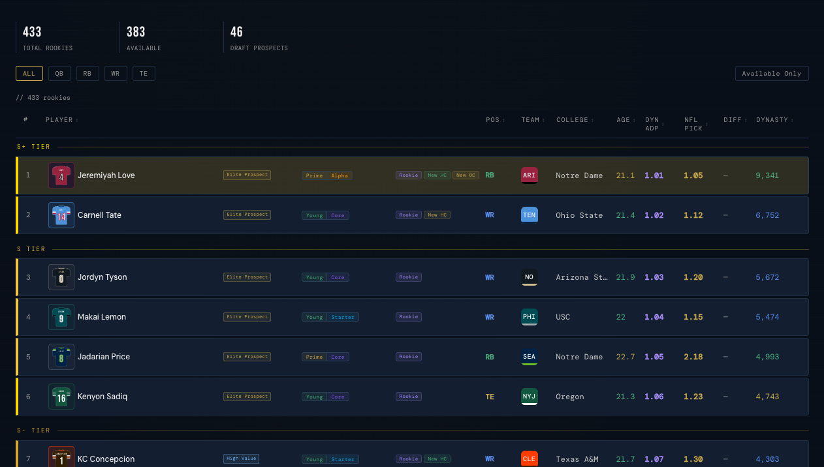
Task: Filter rookies by QB position
Action: (x=59, y=74)
